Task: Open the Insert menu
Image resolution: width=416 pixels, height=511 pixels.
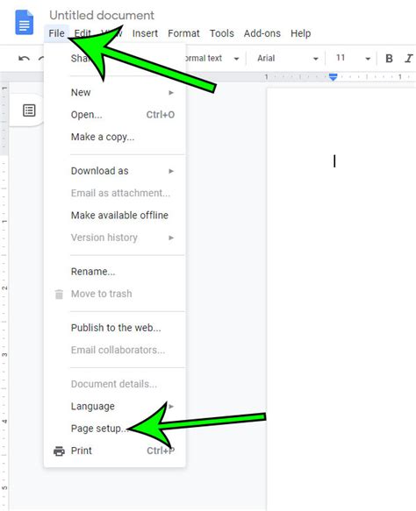Action: tap(145, 33)
